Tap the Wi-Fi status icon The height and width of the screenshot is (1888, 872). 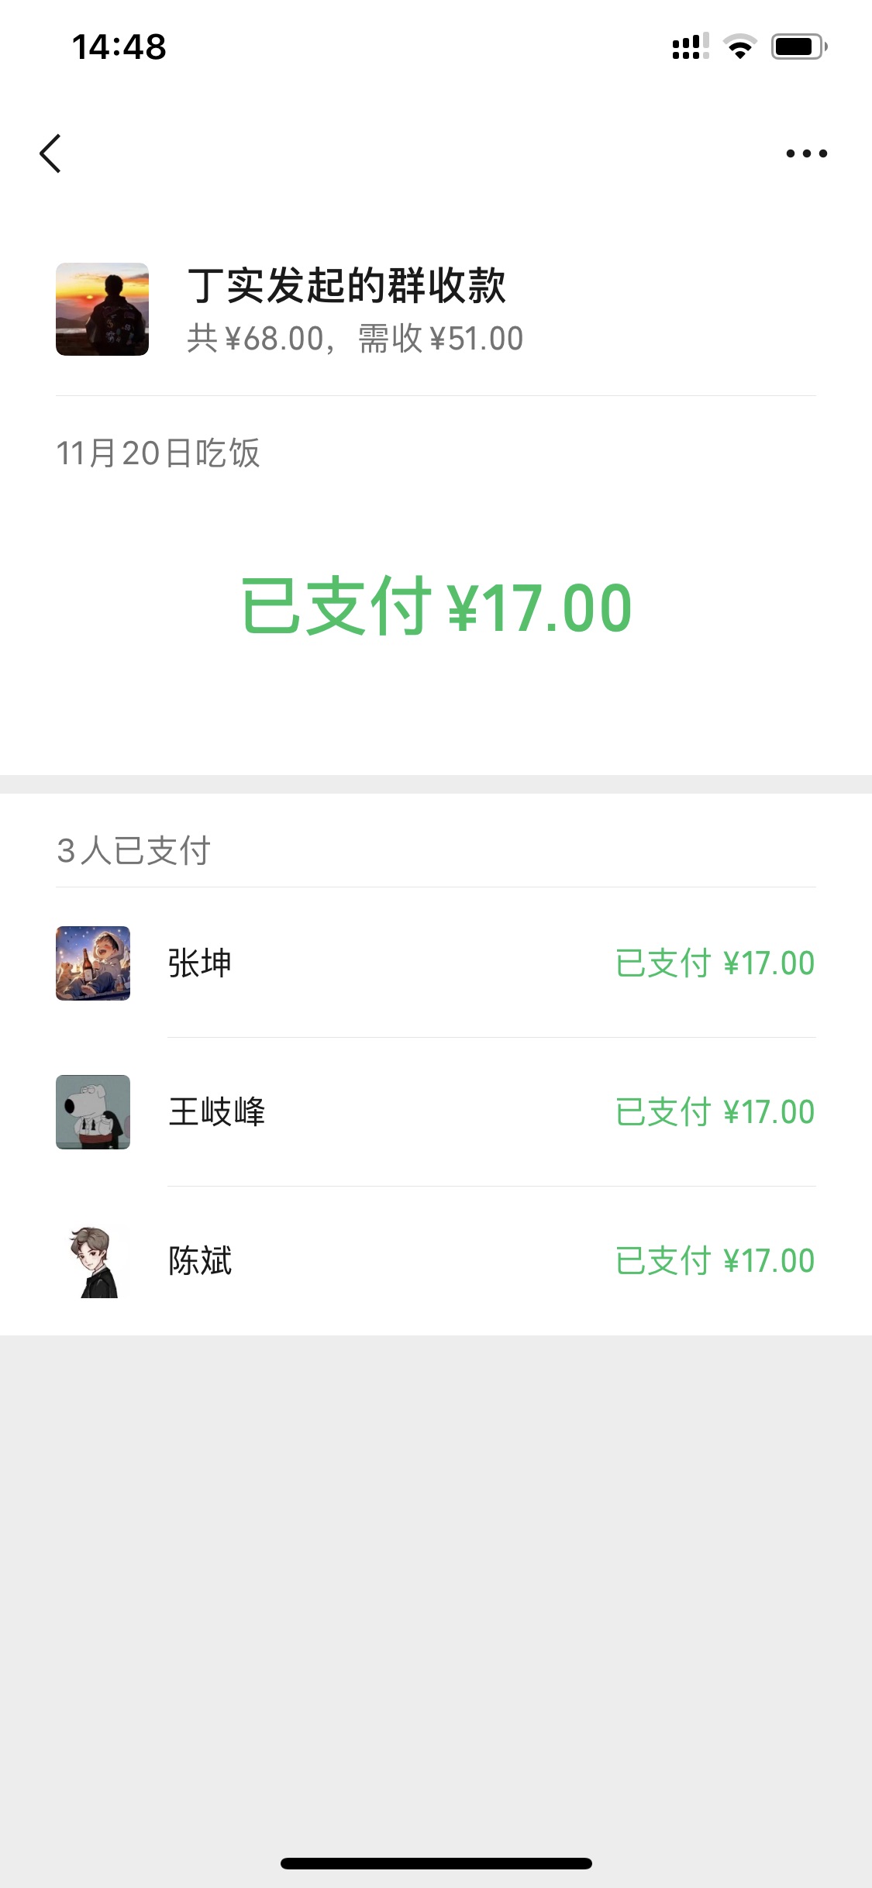739,47
